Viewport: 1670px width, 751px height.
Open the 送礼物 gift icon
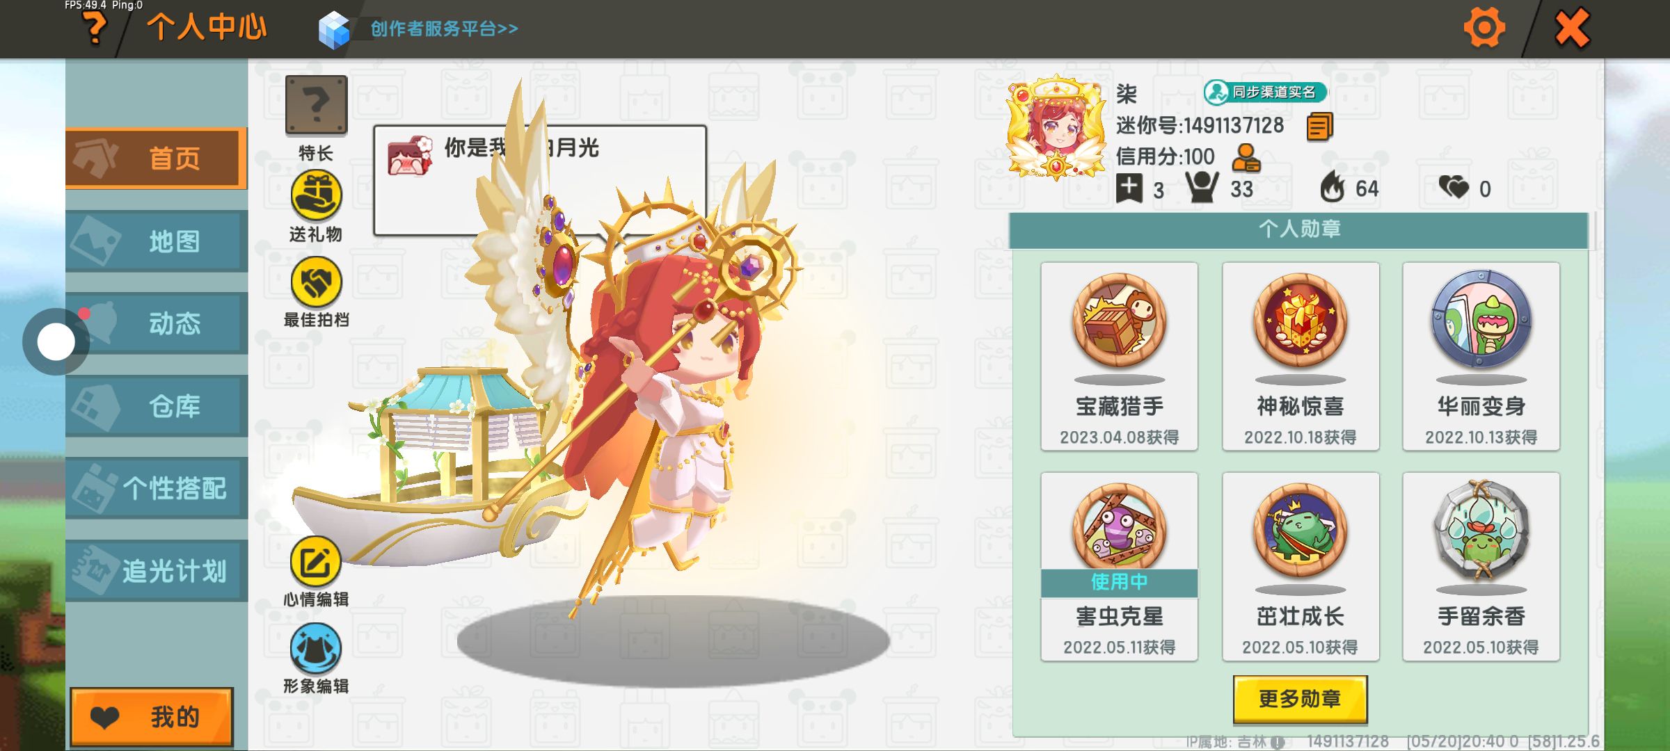pos(316,195)
